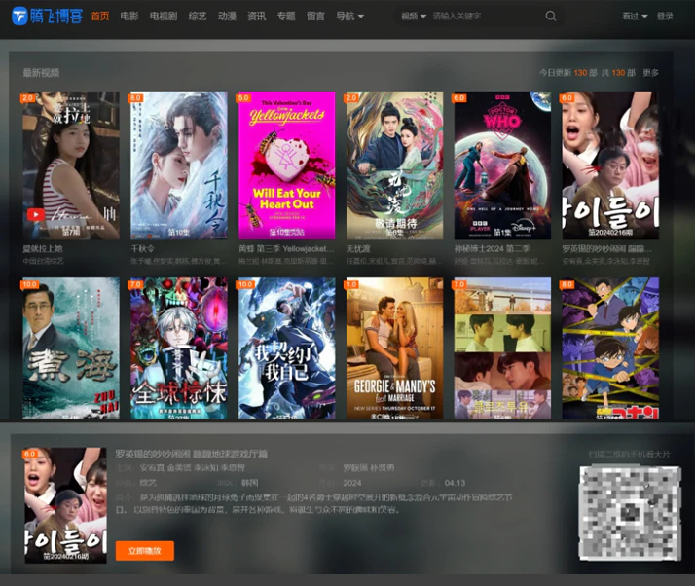Select the 综艺 tab
The width and height of the screenshot is (695, 586).
point(198,17)
